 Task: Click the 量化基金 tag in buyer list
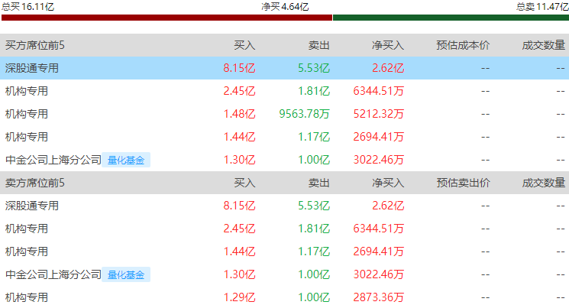point(126,160)
